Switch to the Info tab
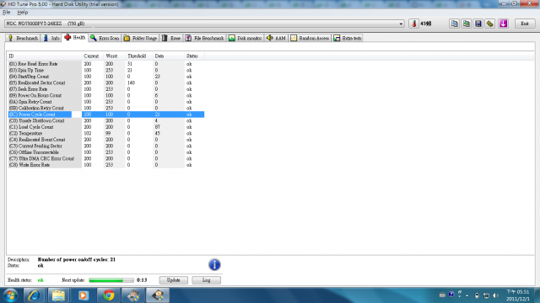 (x=51, y=38)
